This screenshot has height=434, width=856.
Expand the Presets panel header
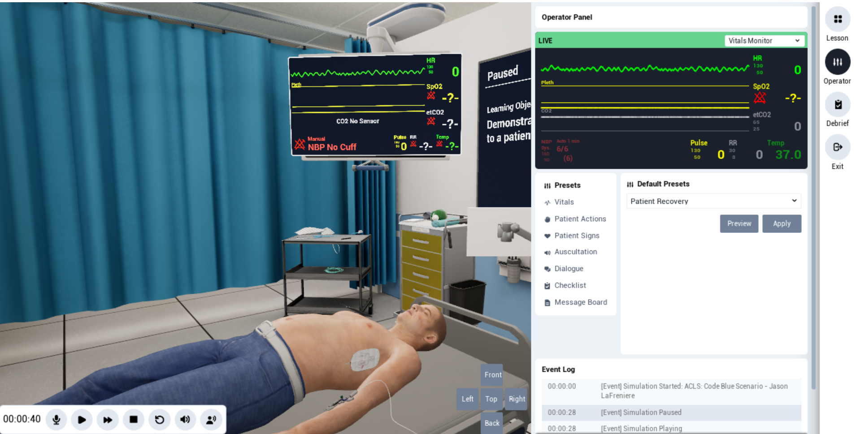click(x=567, y=185)
